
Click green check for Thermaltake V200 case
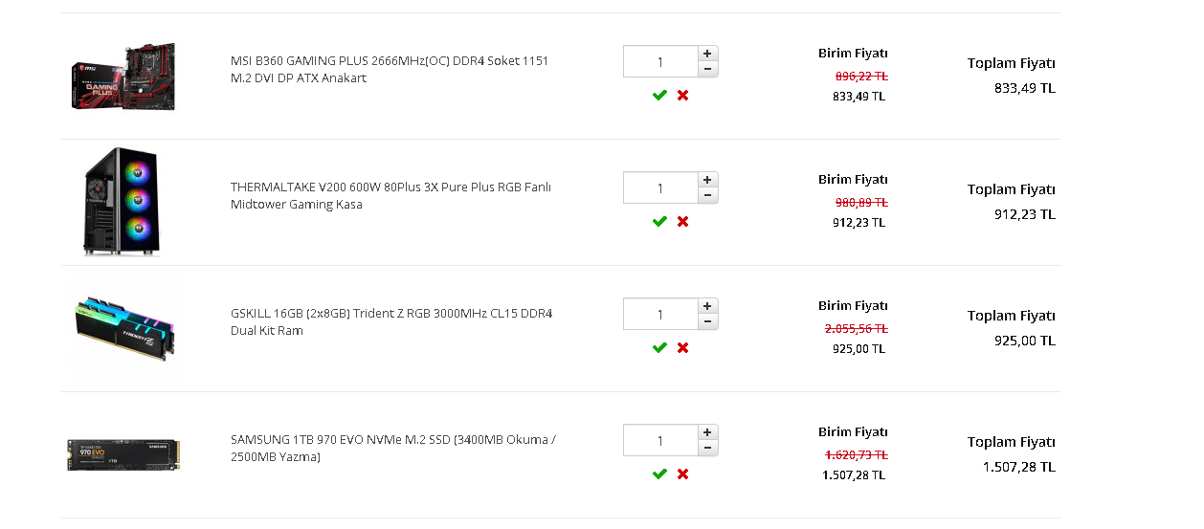[x=659, y=222]
